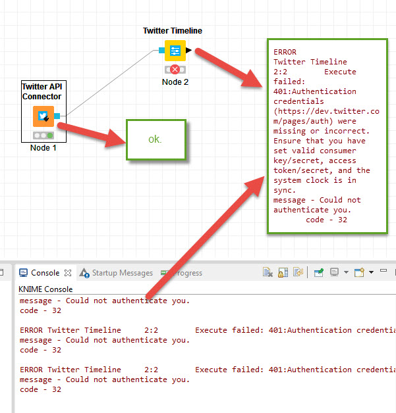Click the green traffic light under Node 1
The image size is (396, 413).
[50, 135]
